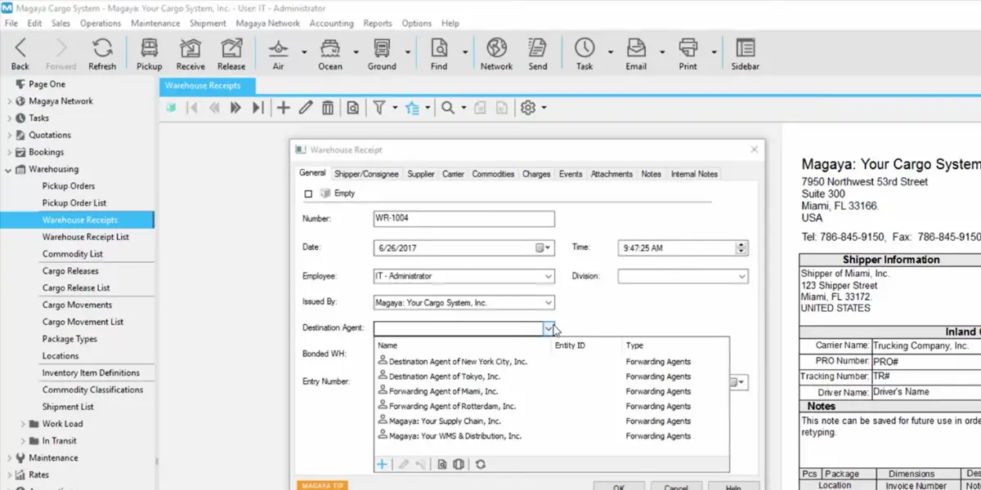Image resolution: width=981 pixels, height=490 pixels.
Task: Open the Operations menu
Action: tap(101, 23)
